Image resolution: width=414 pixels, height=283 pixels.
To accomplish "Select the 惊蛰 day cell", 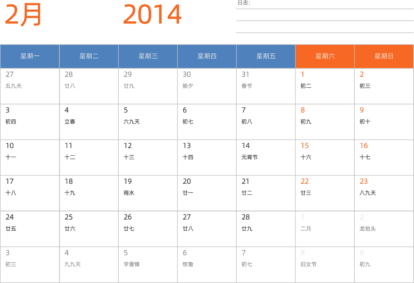I will click(207, 264).
